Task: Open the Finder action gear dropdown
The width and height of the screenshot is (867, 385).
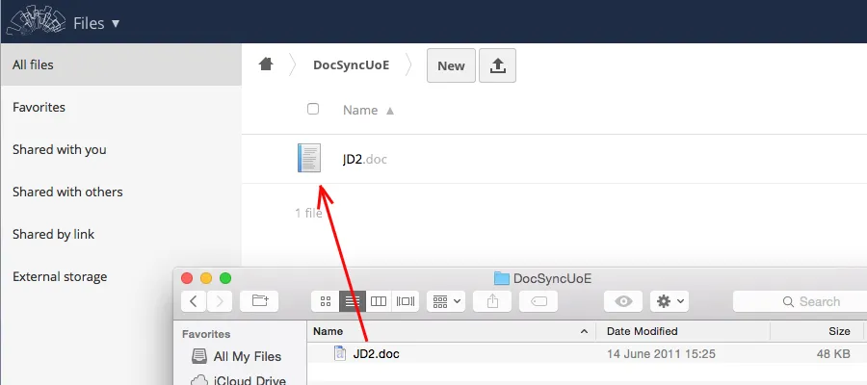Action: pyautogui.click(x=669, y=301)
